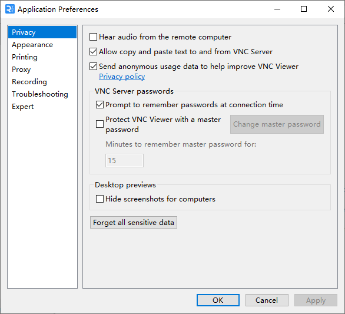Uncheck prompt to remember passwords at connection
The image size is (345, 314).
99,105
